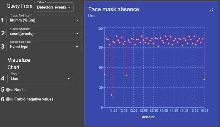Click the 120 y-axis label

coord(100,28)
